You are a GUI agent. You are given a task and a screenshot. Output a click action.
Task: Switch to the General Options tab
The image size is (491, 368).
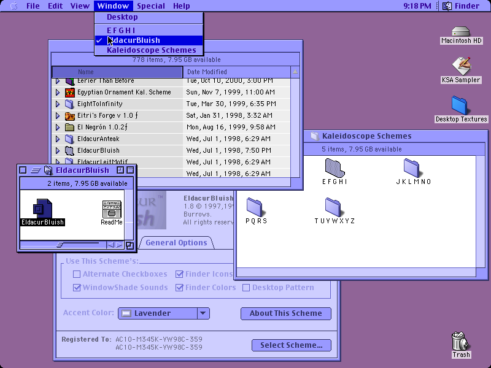point(176,243)
